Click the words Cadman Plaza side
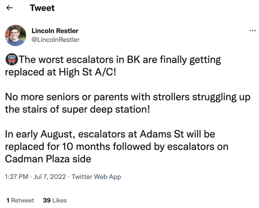 point(48,159)
